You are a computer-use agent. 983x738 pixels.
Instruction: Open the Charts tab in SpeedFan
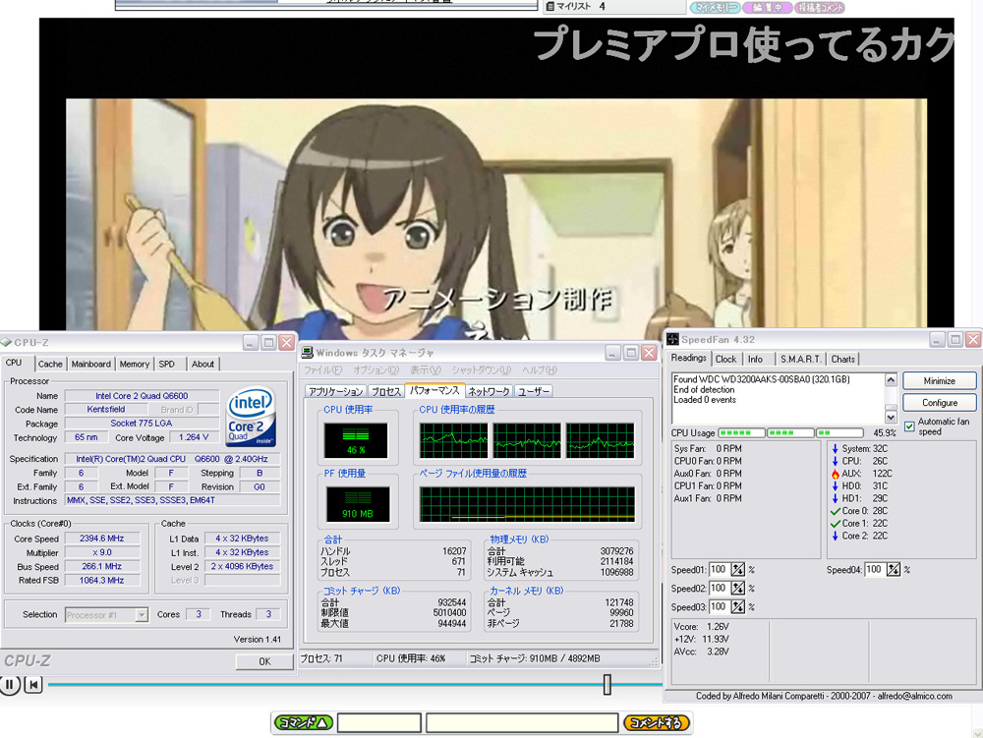843,359
